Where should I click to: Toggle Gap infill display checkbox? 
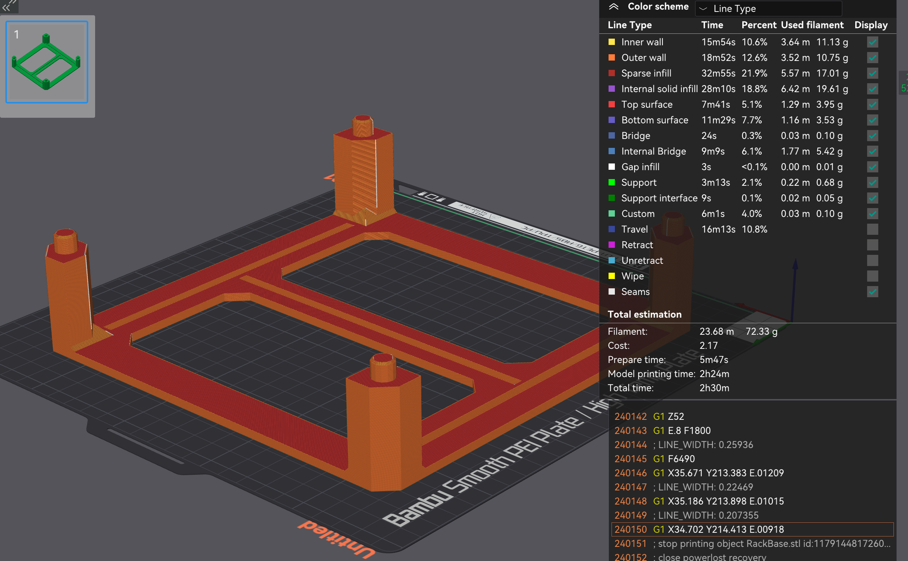872,167
